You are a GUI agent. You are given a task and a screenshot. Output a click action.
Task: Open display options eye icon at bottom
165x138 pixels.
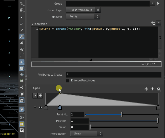click(x=22, y=130)
